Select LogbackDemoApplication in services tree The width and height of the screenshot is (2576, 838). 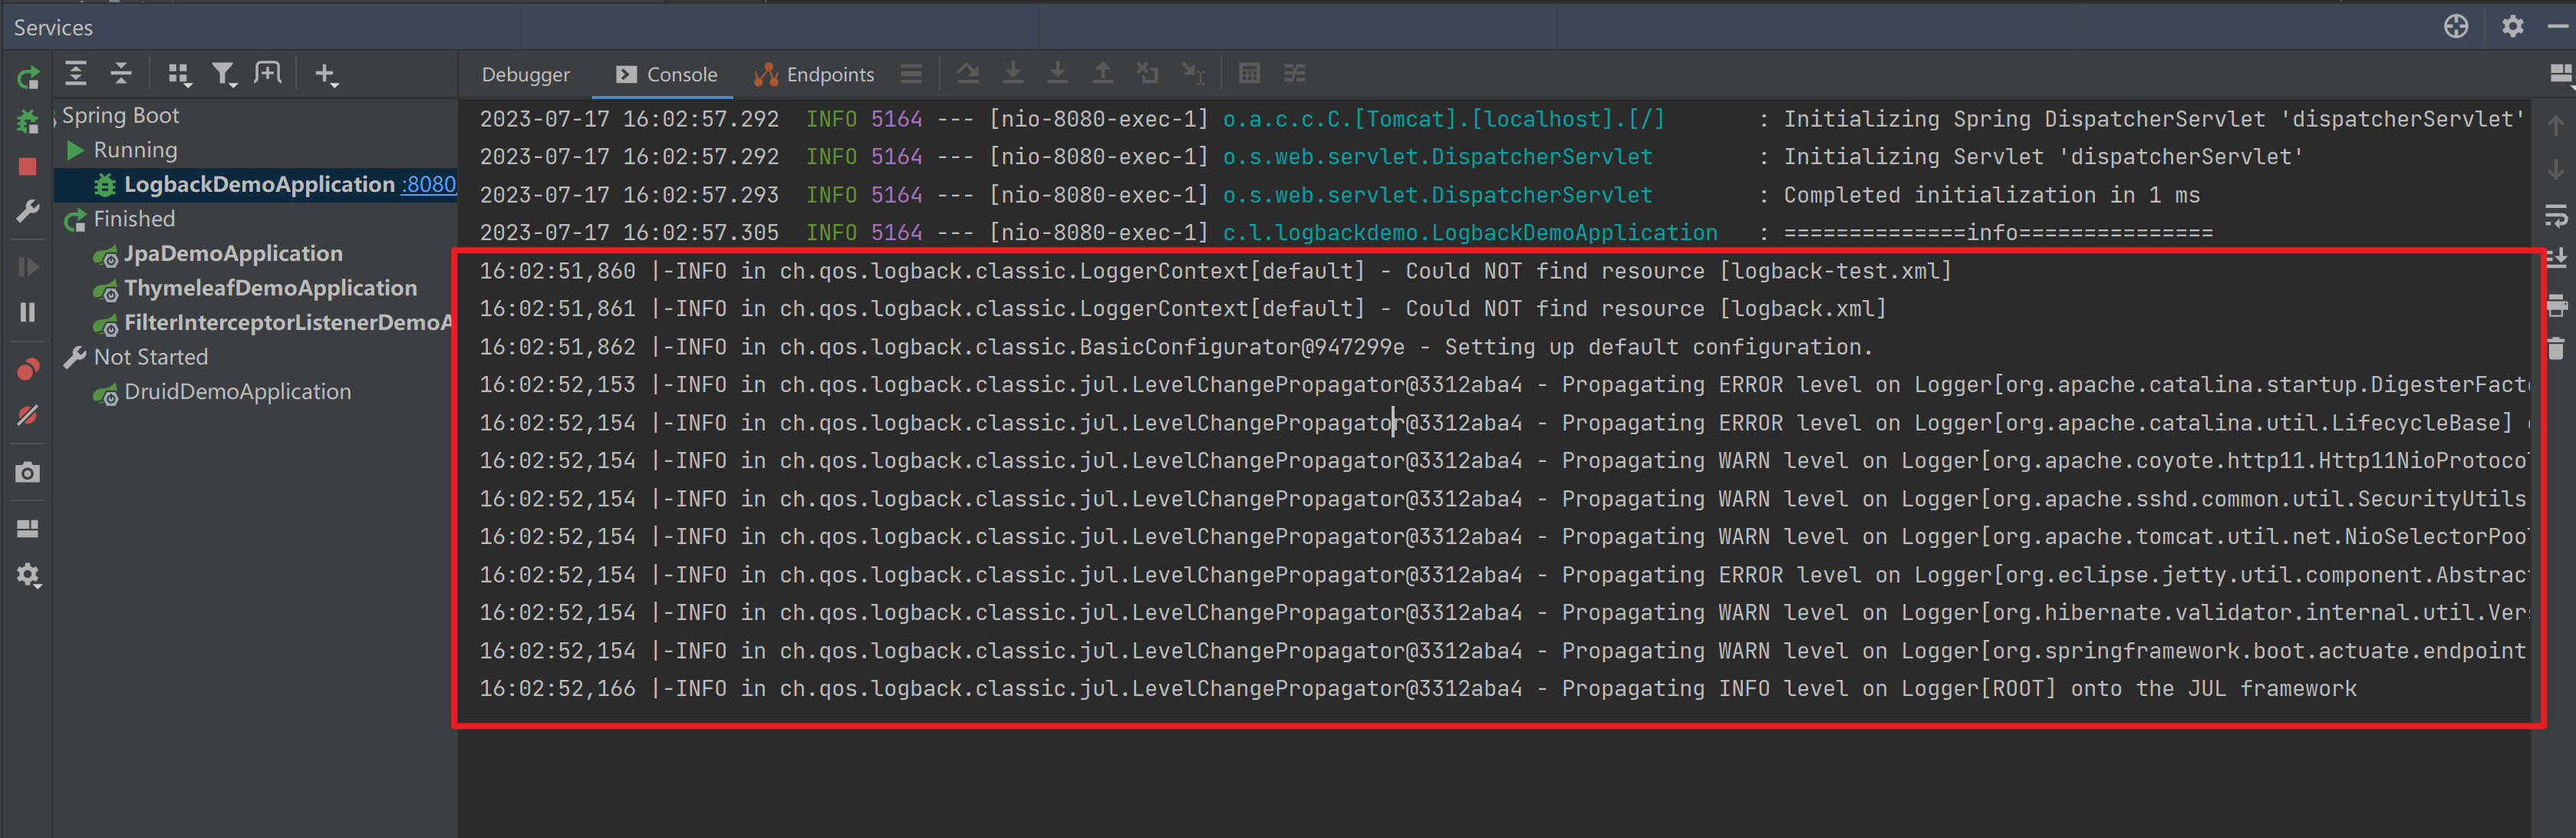tap(258, 184)
